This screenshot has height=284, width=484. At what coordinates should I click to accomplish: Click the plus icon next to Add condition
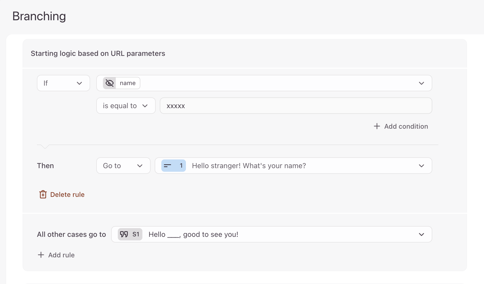point(377,126)
